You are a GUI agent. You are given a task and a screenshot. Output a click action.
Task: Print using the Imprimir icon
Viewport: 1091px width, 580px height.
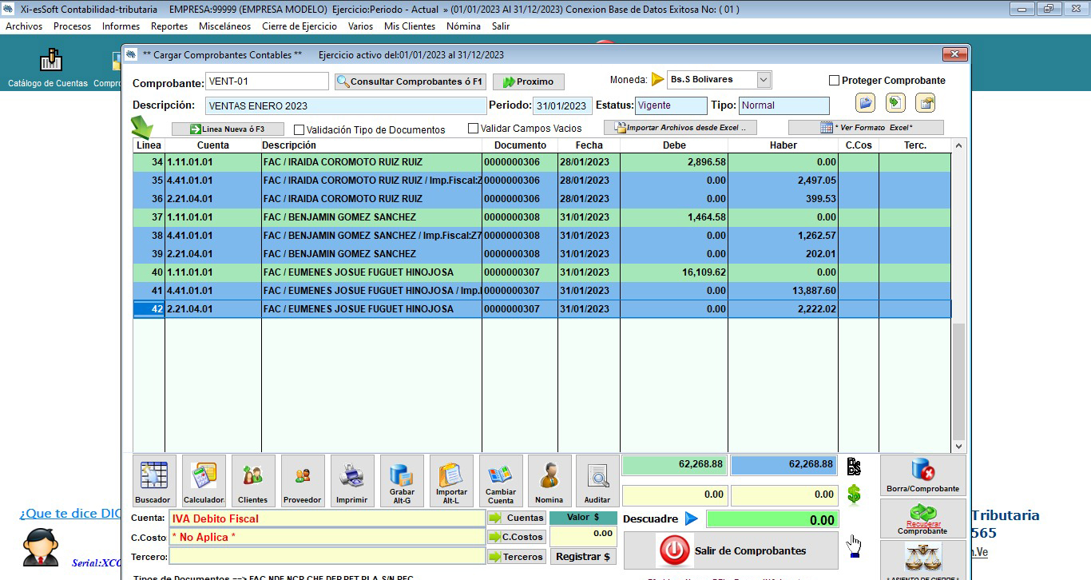[352, 480]
